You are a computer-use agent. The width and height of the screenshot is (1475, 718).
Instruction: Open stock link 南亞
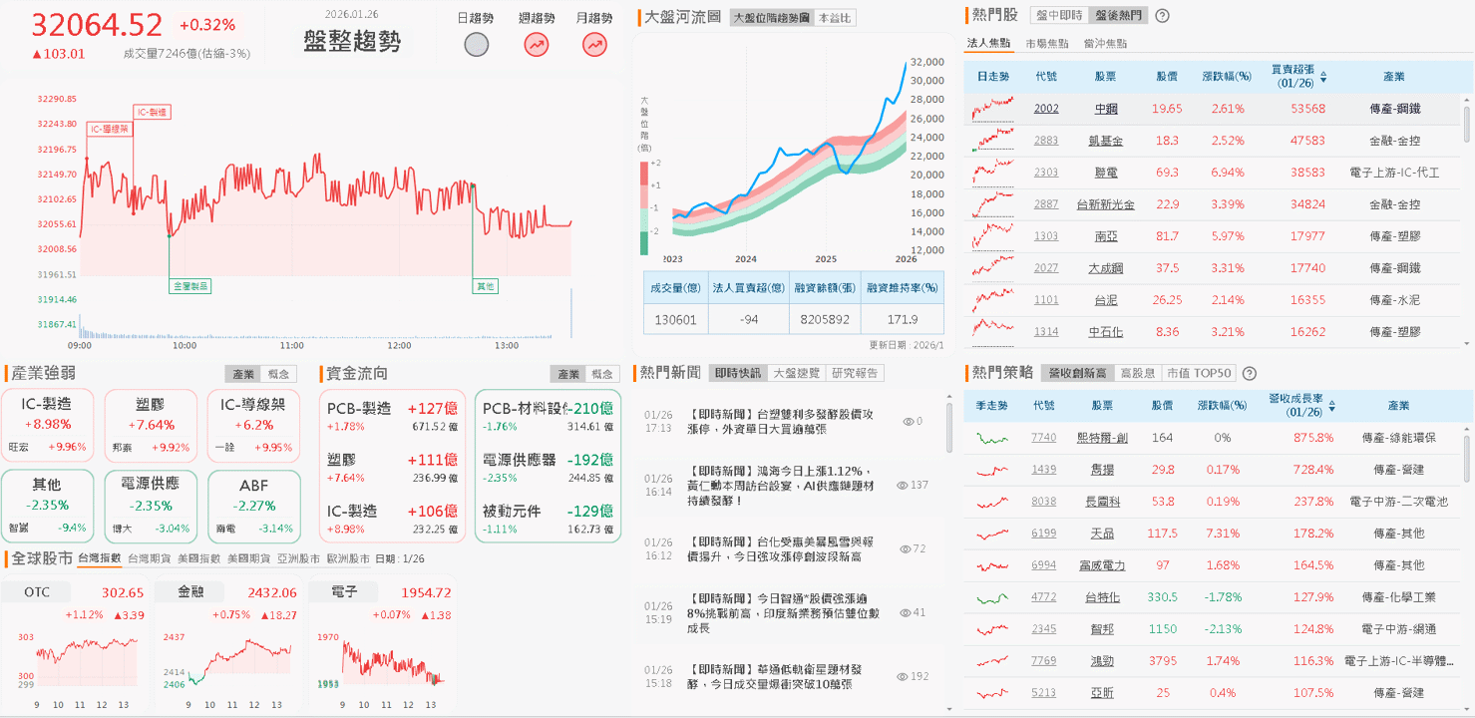point(1106,236)
